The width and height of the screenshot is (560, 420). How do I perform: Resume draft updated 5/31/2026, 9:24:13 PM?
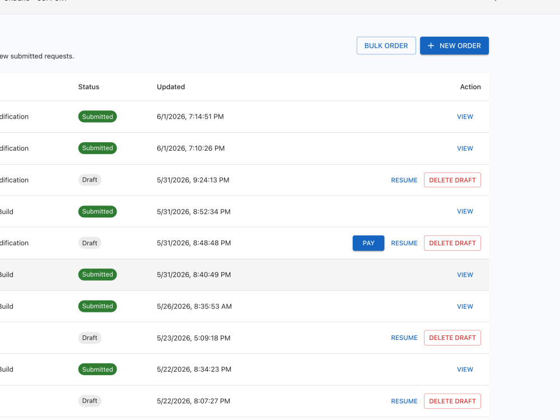point(404,180)
